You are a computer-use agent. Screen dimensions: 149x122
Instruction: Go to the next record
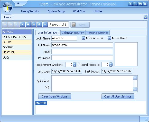23,25
